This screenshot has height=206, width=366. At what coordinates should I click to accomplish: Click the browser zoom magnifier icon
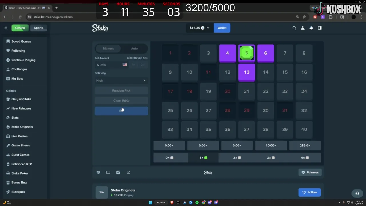point(297,17)
